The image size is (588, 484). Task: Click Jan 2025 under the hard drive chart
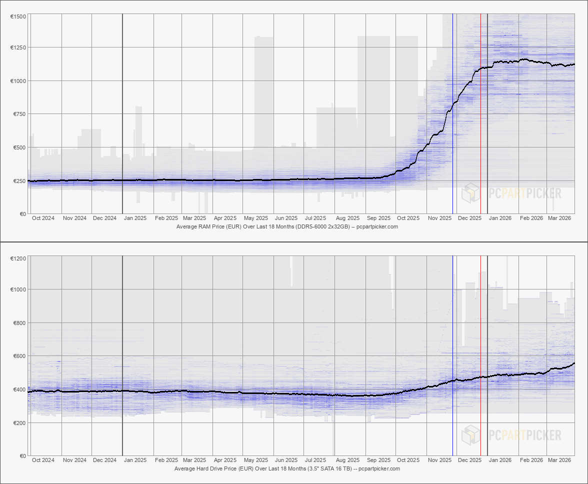[135, 460]
